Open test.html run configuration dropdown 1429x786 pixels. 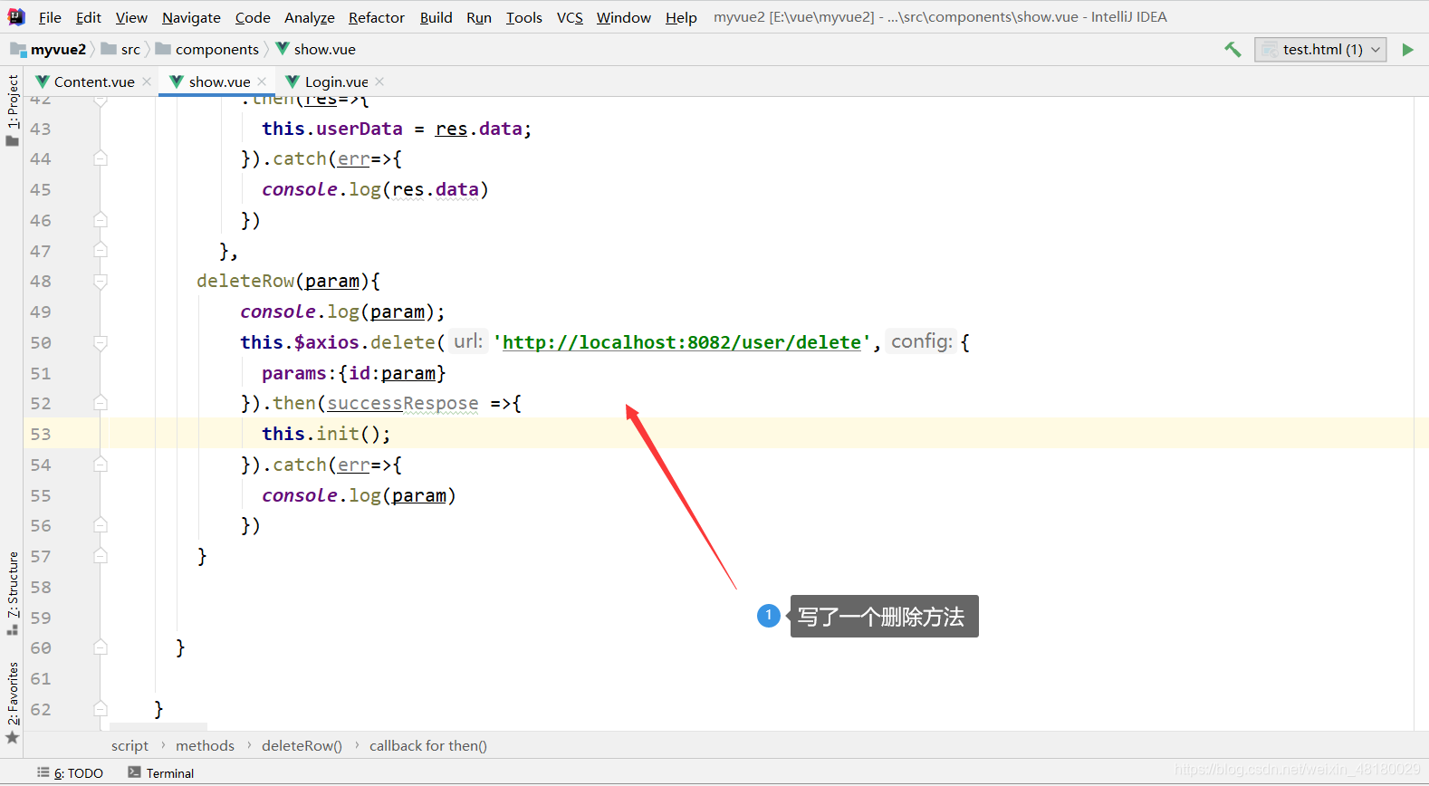(x=1321, y=49)
